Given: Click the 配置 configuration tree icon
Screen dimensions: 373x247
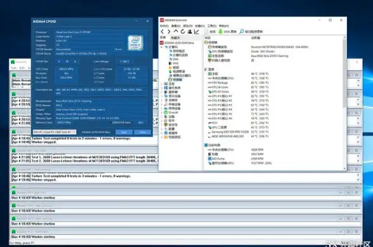Looking at the screenshot, I should [166, 129].
